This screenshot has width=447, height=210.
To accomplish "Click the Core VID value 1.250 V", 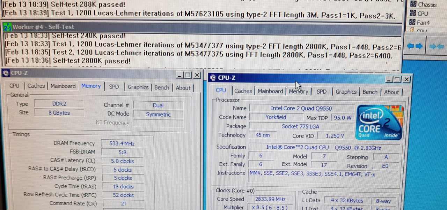I will pyautogui.click(x=335, y=136).
